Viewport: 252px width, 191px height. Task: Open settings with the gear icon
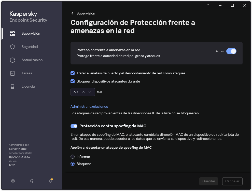coord(13,181)
